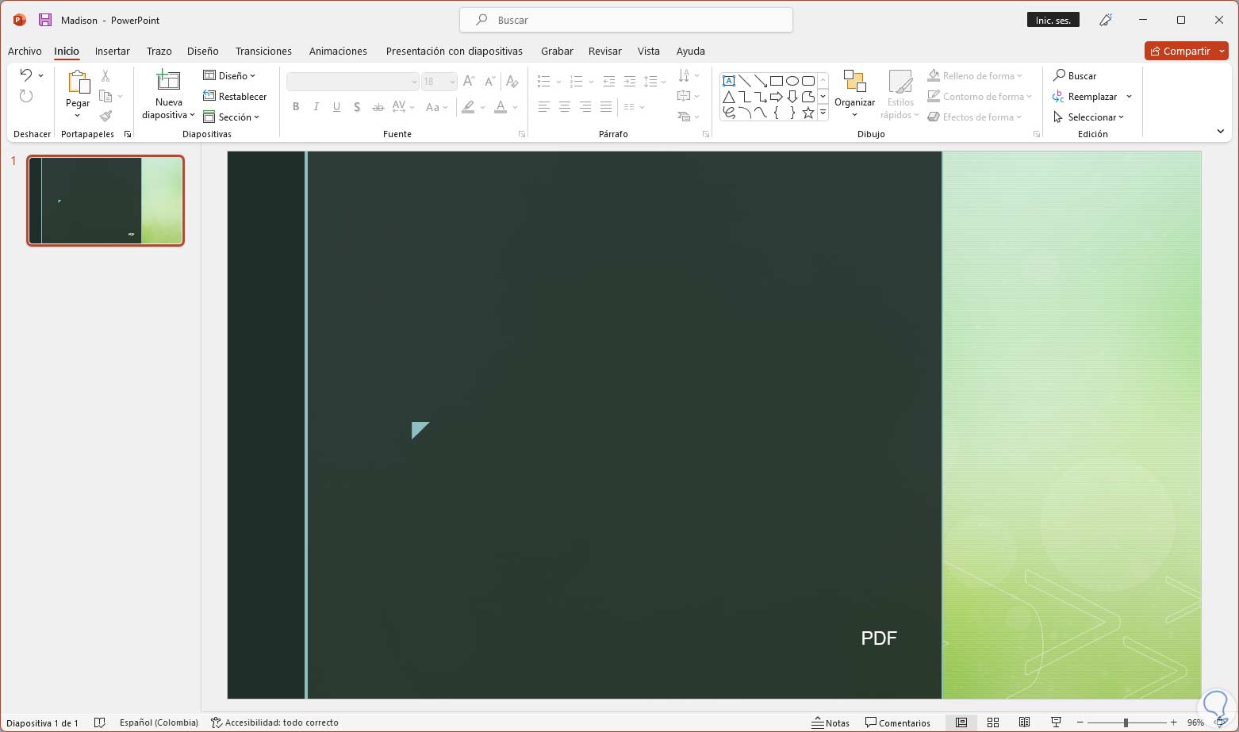Click the Cut scissors icon
This screenshot has height=732, width=1239.
pos(105,76)
